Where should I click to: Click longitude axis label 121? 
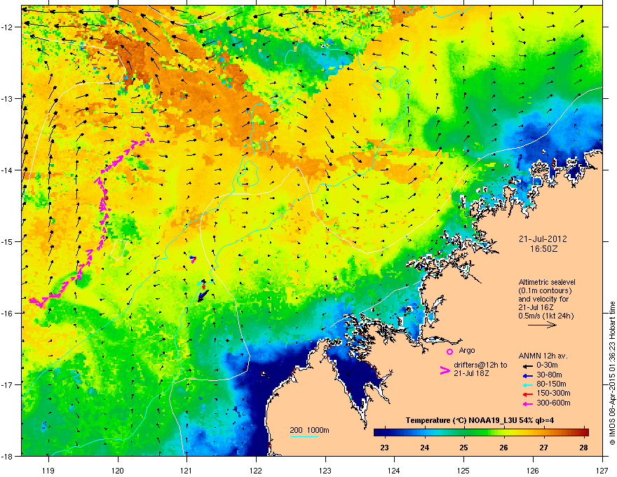coord(187,470)
